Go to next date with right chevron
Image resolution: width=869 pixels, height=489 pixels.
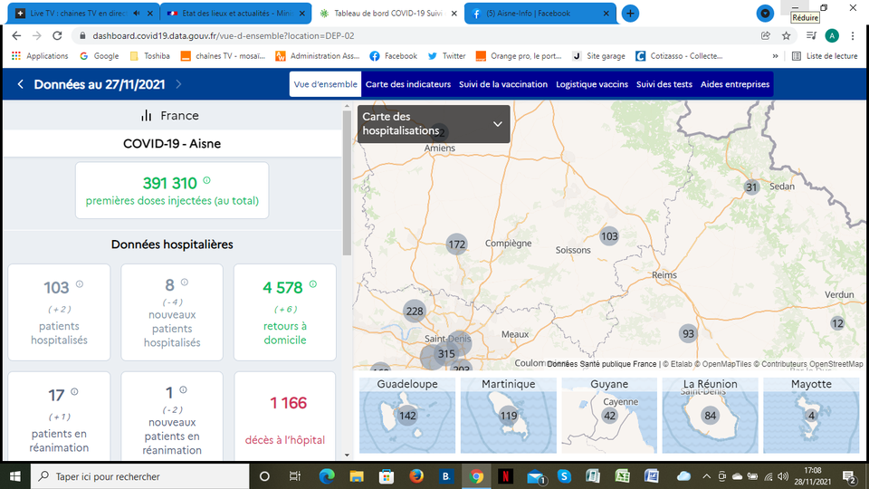178,84
